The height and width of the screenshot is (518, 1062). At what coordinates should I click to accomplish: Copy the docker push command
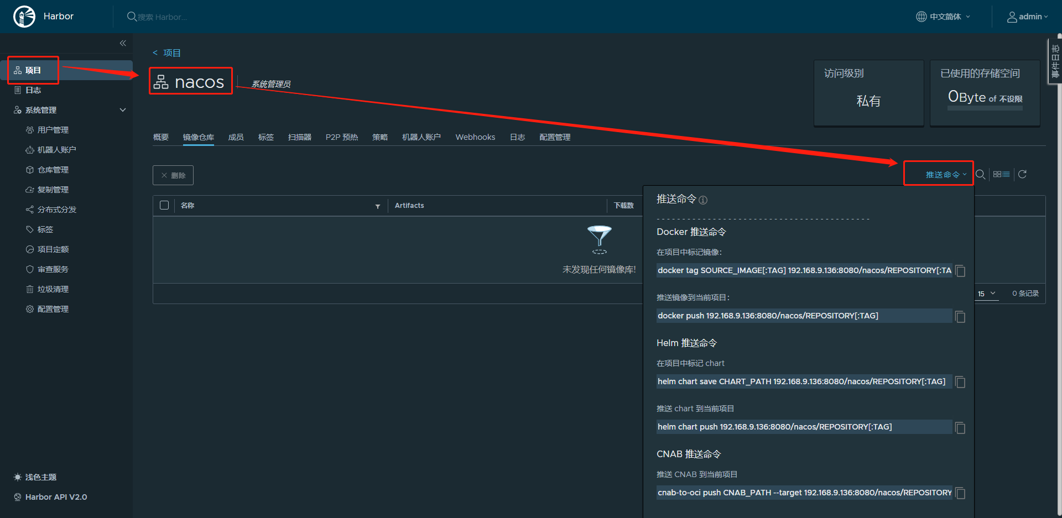click(x=960, y=316)
